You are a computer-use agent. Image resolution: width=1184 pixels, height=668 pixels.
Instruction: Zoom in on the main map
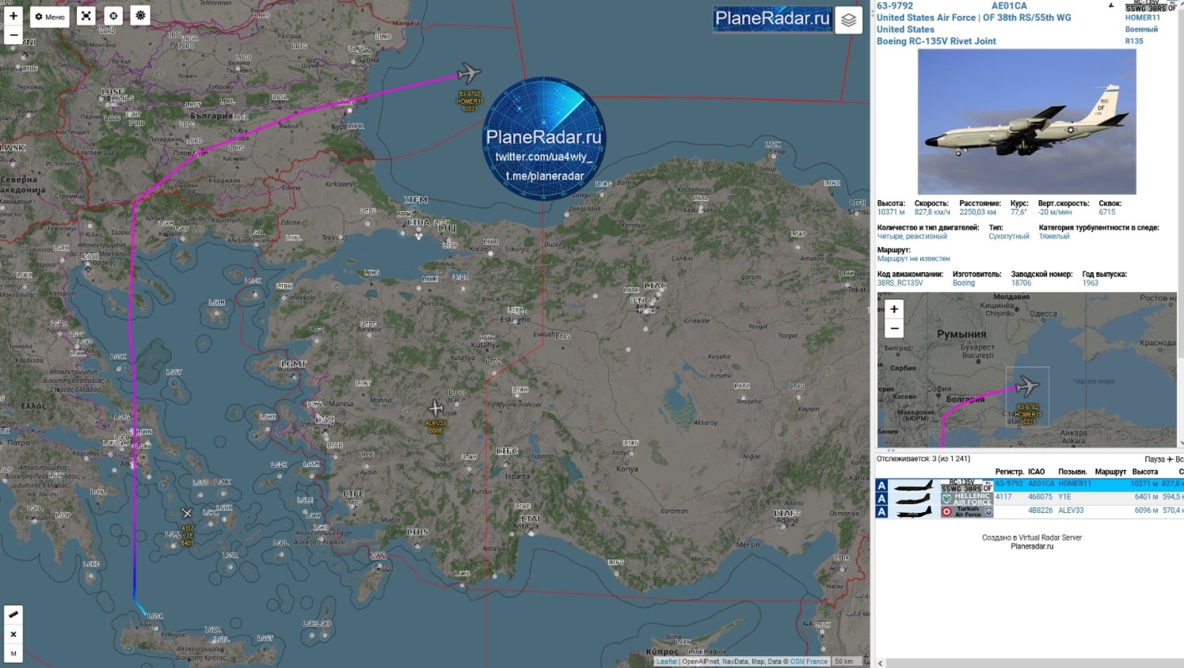pyautogui.click(x=13, y=16)
